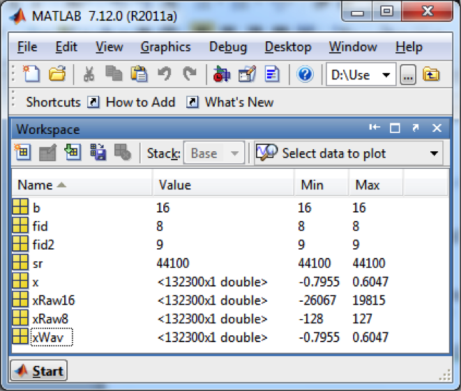Image resolution: width=461 pixels, height=391 pixels.
Task: Click the MATLAB Start button
Action: pyautogui.click(x=39, y=371)
